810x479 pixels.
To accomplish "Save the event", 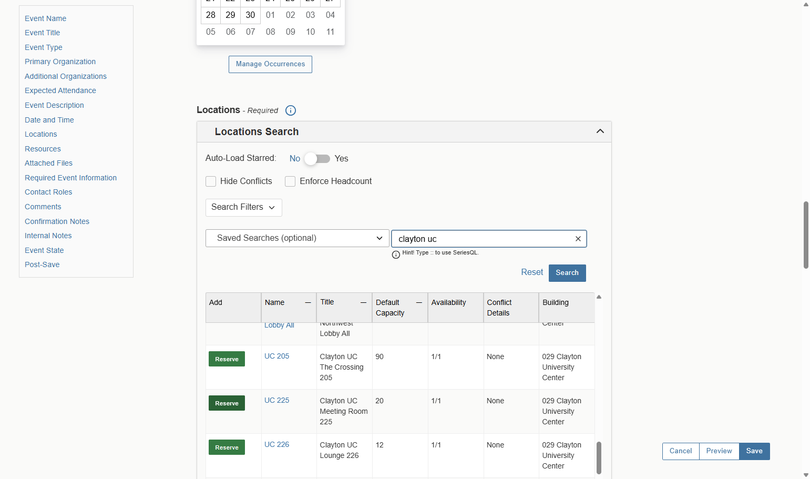I will pos(754,451).
